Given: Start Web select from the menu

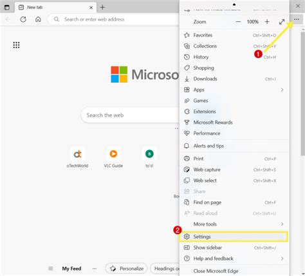Looking at the screenshot, I should coord(234,181).
